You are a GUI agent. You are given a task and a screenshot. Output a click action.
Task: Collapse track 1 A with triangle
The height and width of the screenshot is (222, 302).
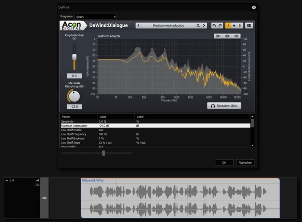pos(7,181)
